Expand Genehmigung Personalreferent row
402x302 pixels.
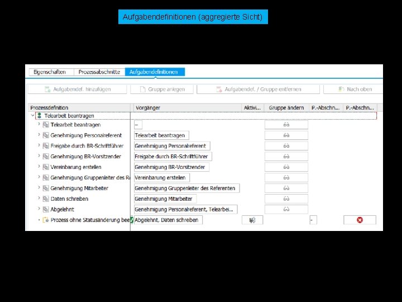pyautogui.click(x=39, y=135)
